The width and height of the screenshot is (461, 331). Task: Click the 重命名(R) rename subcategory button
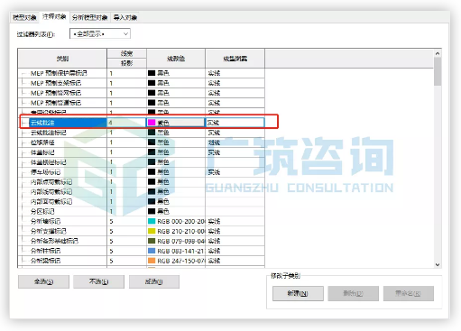[409, 293]
